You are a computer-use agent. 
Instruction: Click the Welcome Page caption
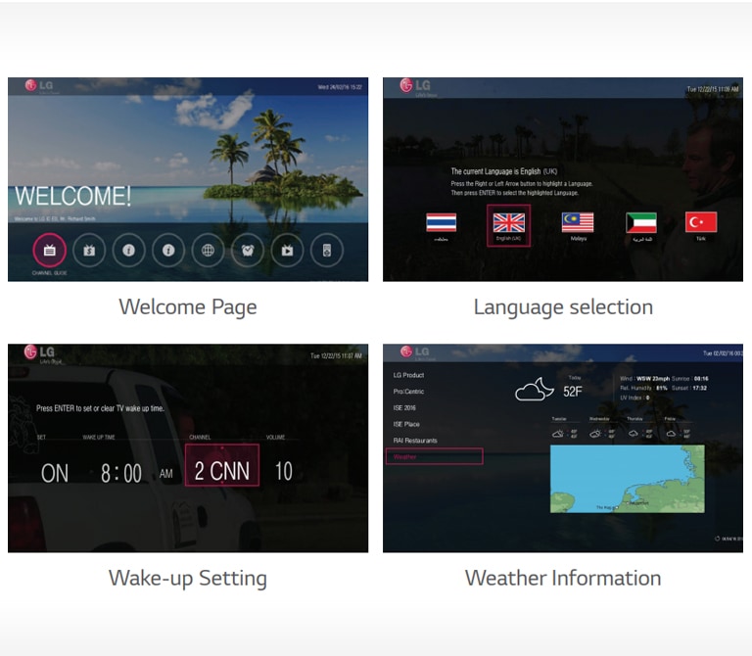tap(188, 307)
